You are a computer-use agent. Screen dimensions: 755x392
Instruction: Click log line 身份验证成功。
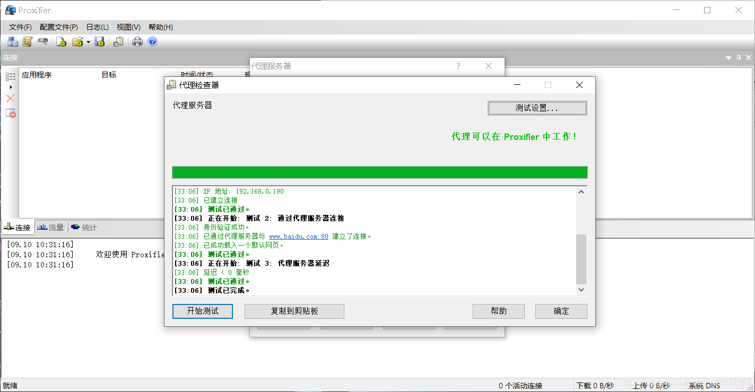tap(213, 228)
